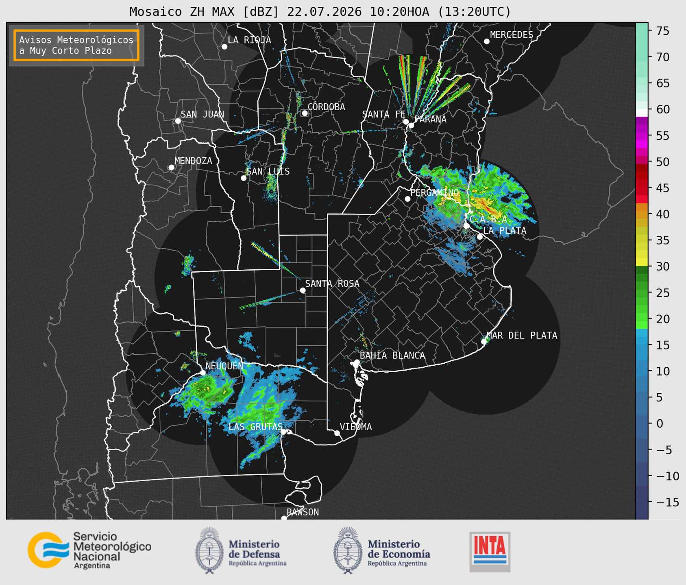The image size is (686, 585).
Task: Click the La Rioja city label
Action: point(249,40)
